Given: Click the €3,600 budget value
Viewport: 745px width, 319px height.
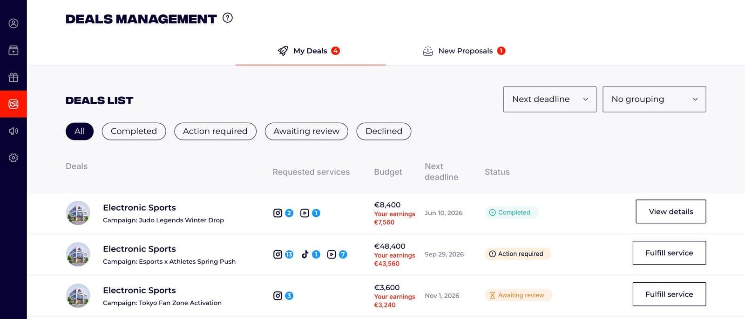Looking at the screenshot, I should tap(387, 288).
